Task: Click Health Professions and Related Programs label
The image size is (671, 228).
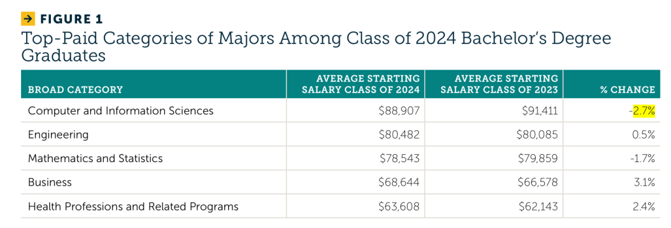Action: point(133,207)
